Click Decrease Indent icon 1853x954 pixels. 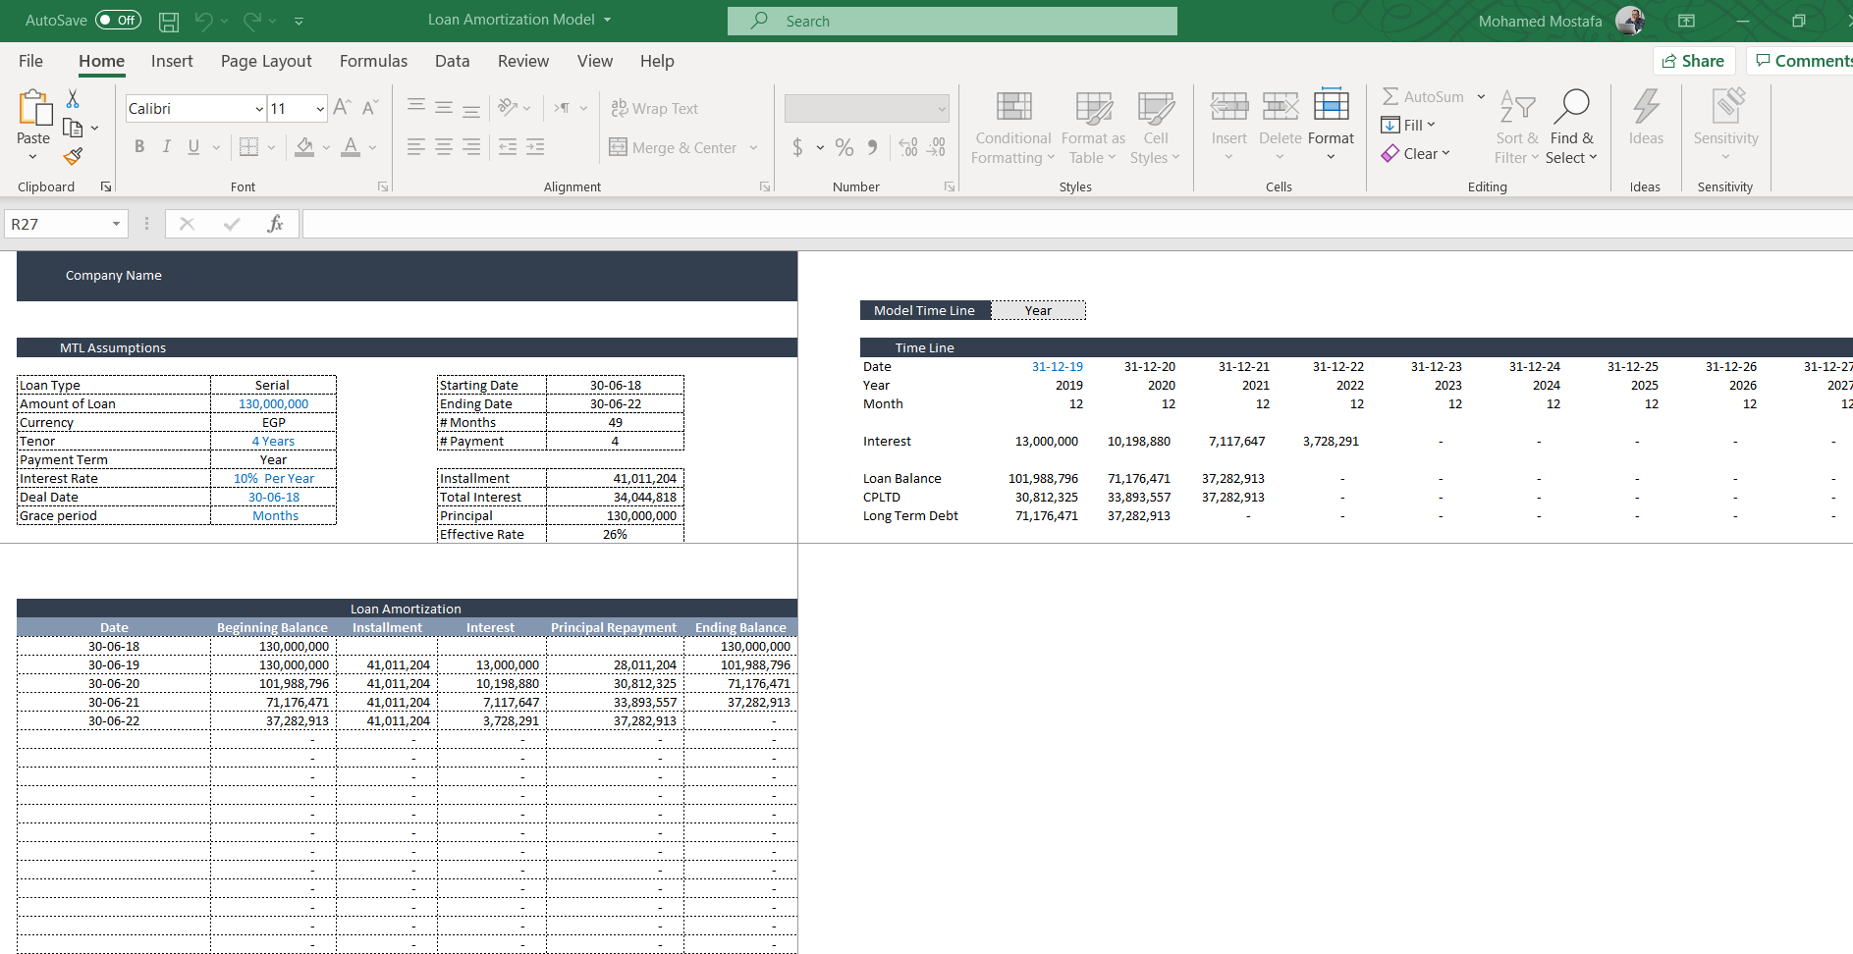pos(508,146)
